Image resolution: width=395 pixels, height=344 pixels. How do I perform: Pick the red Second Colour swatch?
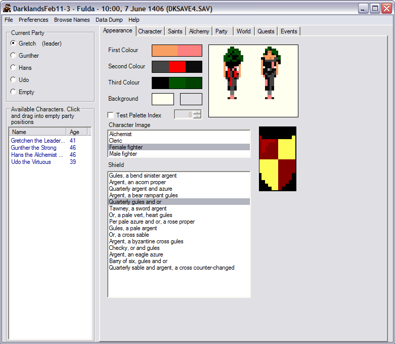coord(177,67)
